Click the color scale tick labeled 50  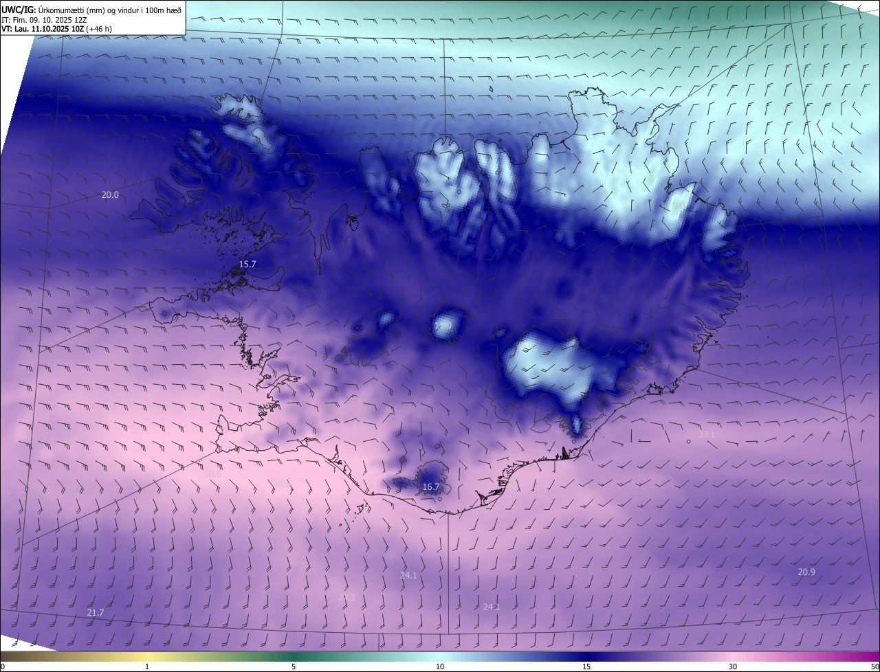coord(874,667)
